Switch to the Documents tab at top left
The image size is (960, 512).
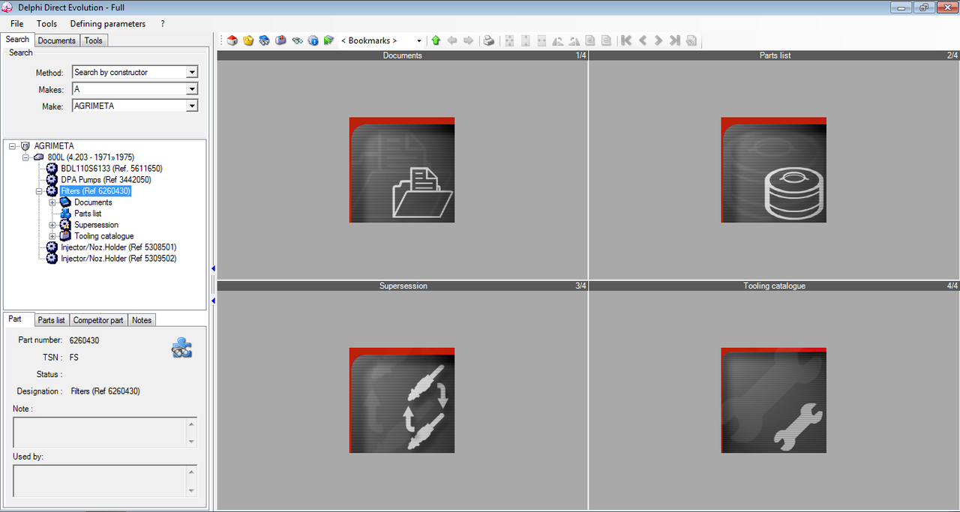[x=57, y=40]
